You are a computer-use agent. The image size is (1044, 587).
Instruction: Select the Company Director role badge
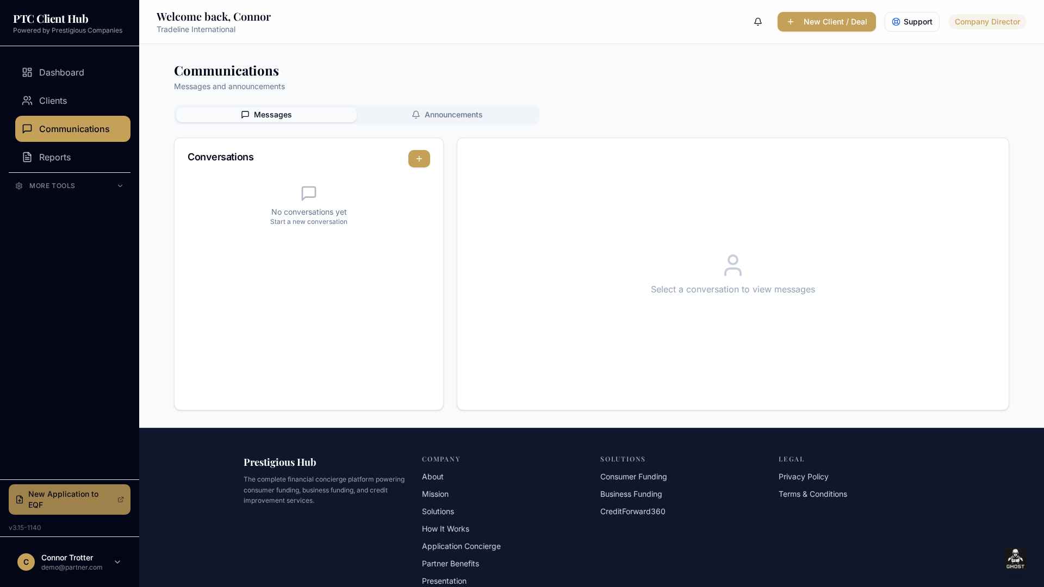pos(987,22)
